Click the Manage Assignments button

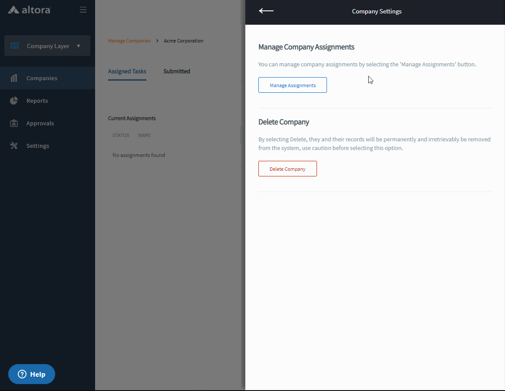pos(292,85)
